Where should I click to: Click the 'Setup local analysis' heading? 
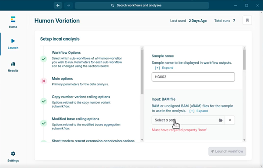coord(60,39)
